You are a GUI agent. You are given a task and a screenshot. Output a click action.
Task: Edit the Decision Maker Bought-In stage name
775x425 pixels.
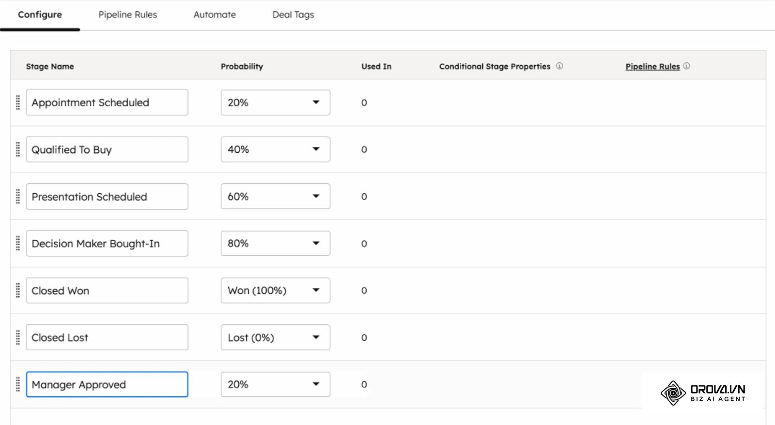(x=107, y=243)
